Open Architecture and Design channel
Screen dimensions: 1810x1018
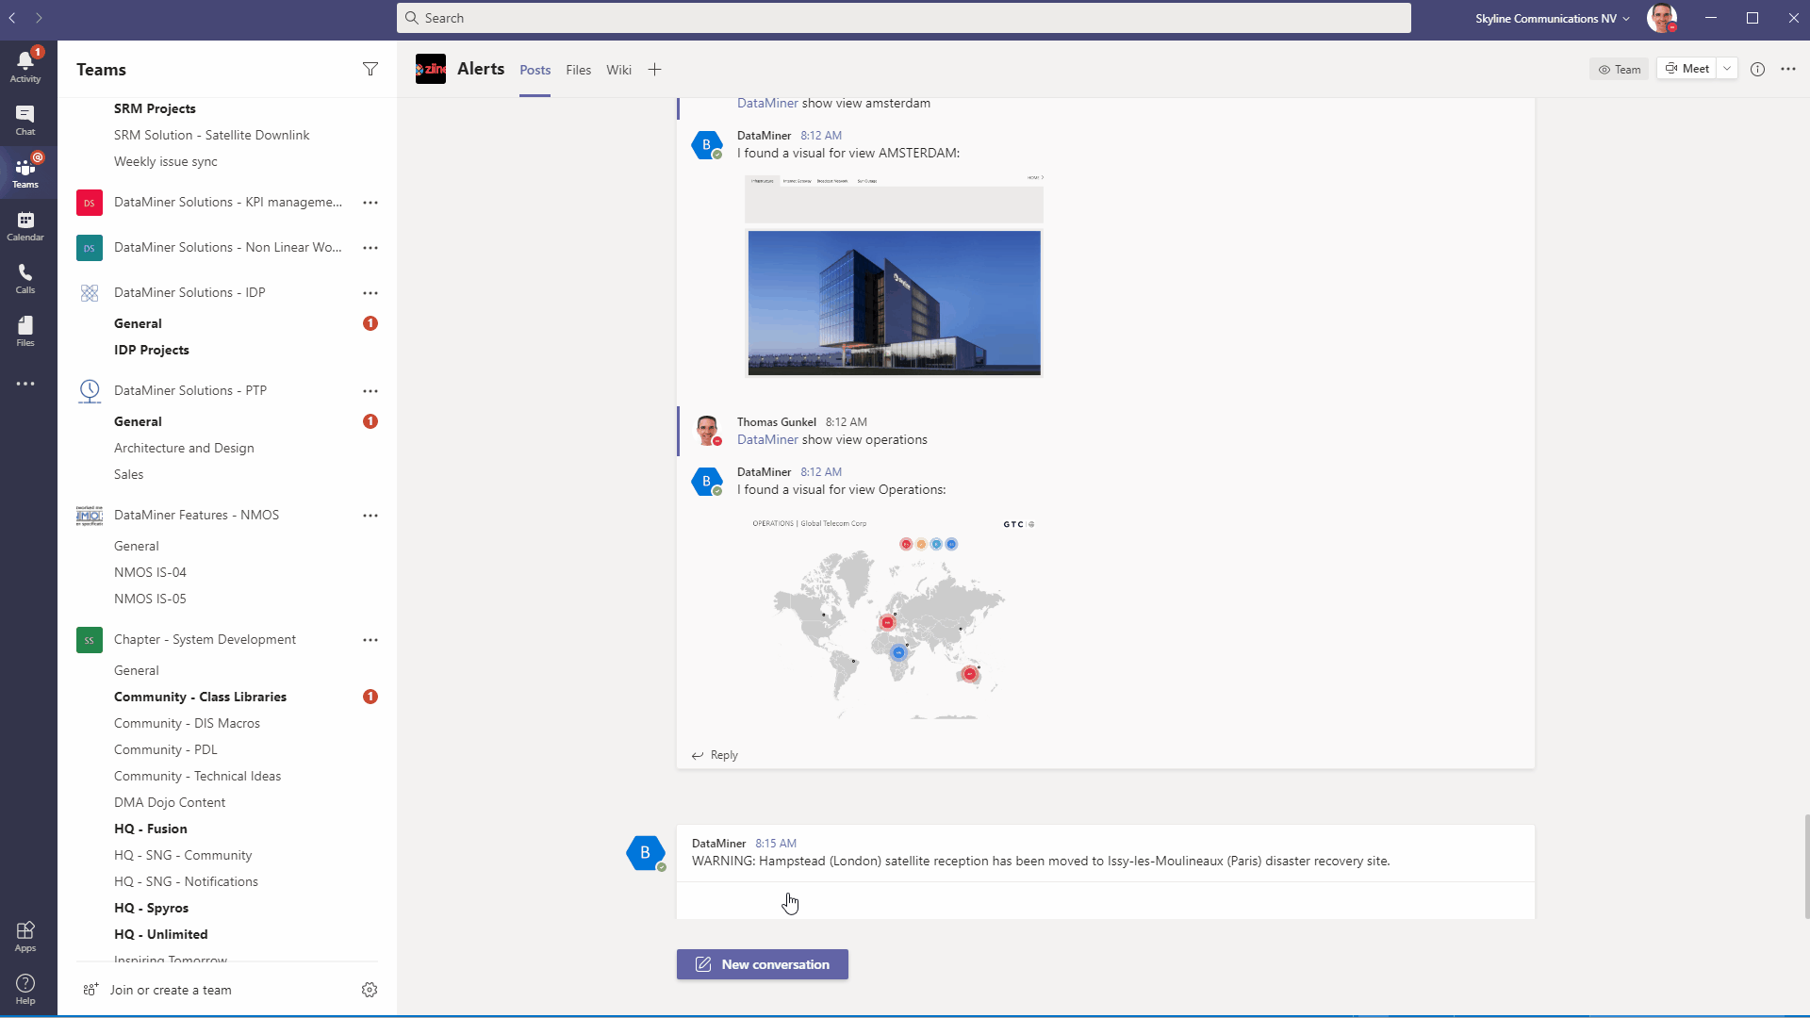184,448
